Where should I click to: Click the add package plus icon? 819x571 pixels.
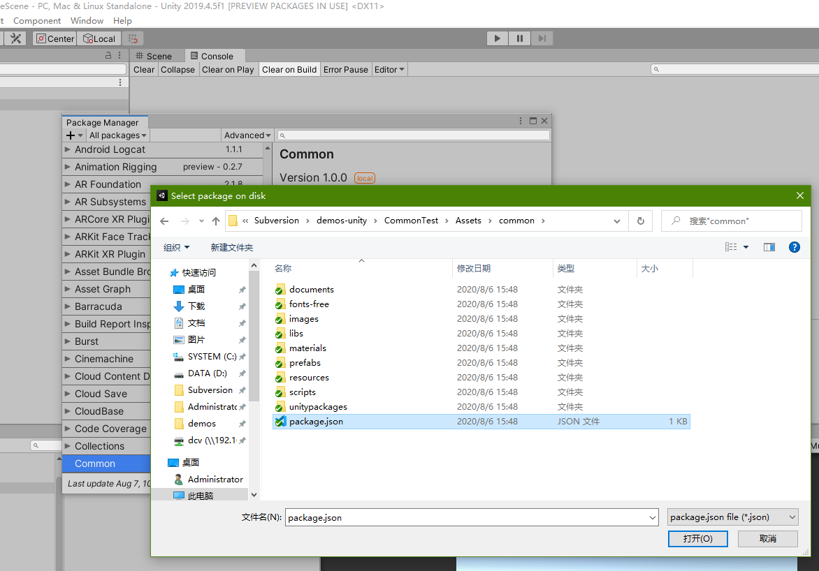pyautogui.click(x=71, y=135)
